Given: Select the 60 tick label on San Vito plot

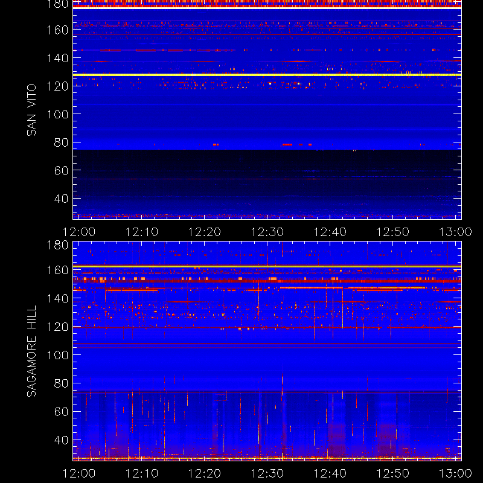Looking at the screenshot, I should (x=61, y=171).
